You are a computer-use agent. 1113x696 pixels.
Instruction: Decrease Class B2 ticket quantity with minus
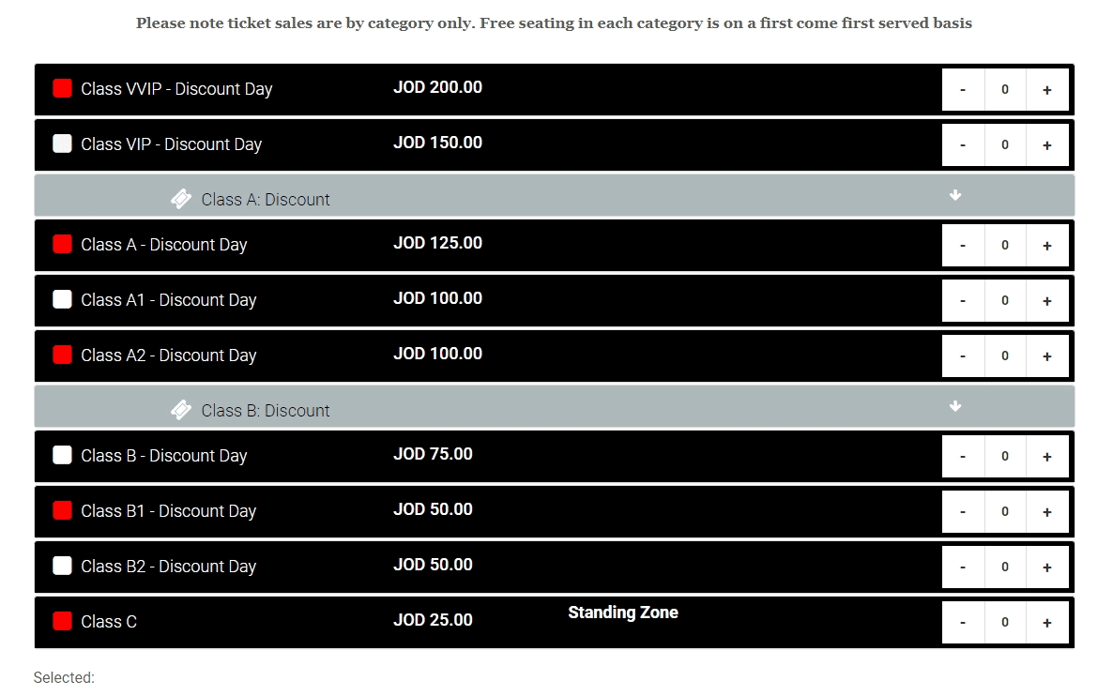point(963,567)
